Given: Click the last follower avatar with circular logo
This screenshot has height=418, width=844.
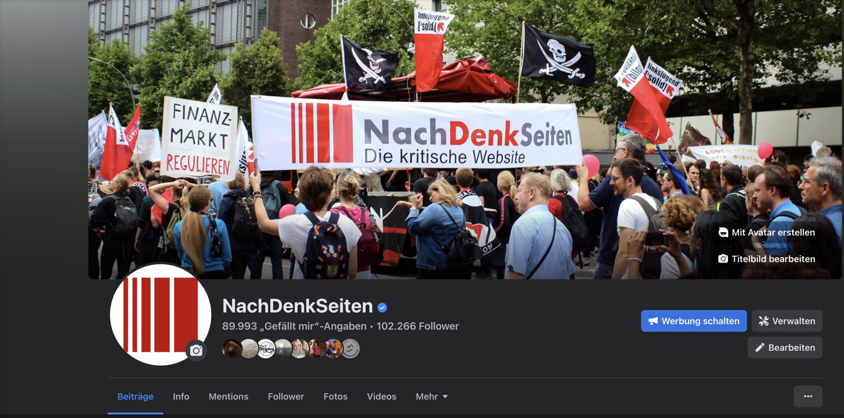Looking at the screenshot, I should tap(350, 348).
